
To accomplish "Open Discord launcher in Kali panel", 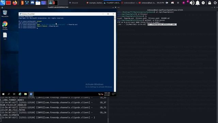I will [32, 3].
